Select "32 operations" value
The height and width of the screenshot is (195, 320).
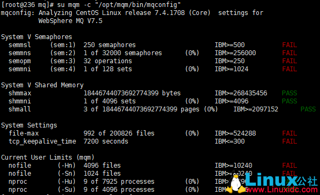pyautogui.click(x=108, y=61)
